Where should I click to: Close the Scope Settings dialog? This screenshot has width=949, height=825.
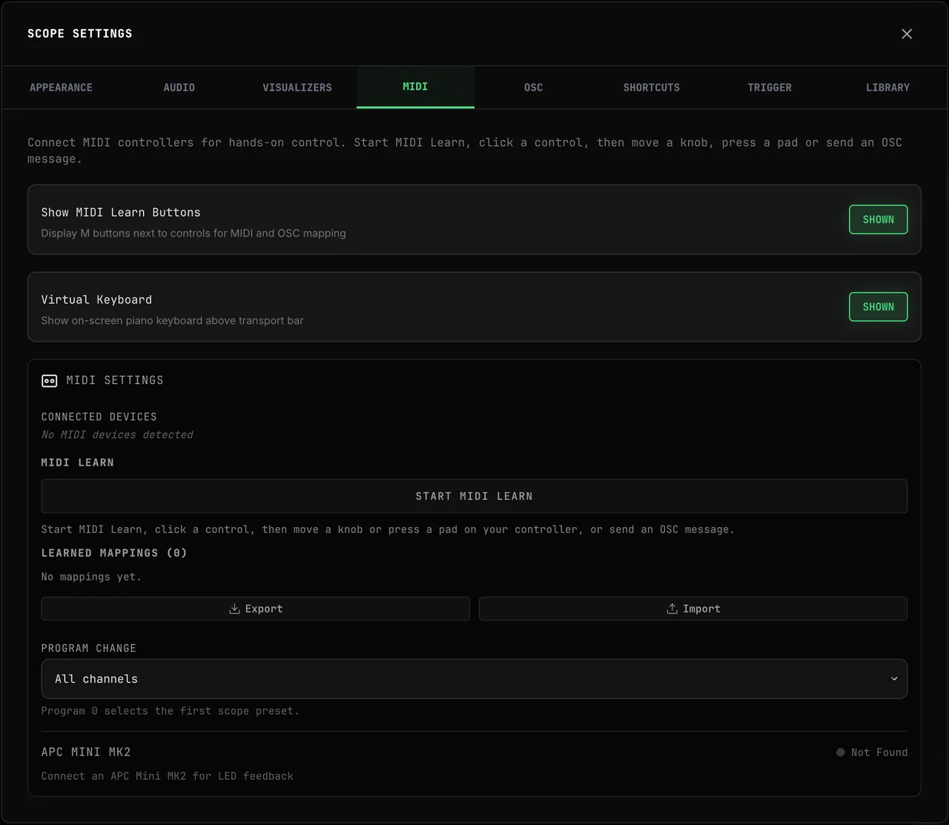(907, 34)
